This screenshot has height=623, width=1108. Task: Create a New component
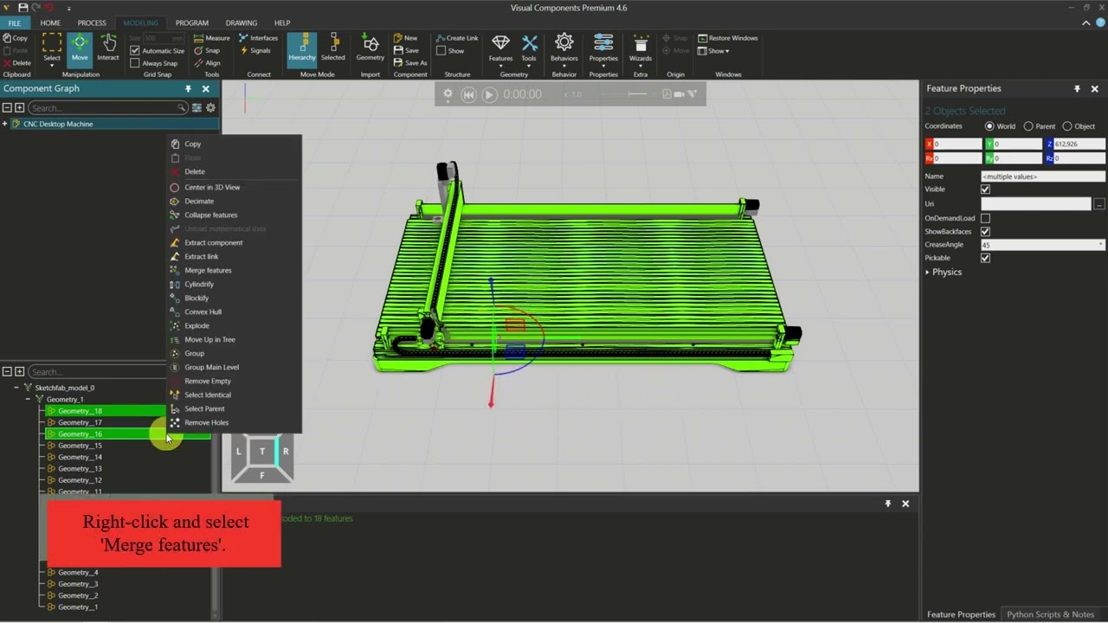[405, 38]
